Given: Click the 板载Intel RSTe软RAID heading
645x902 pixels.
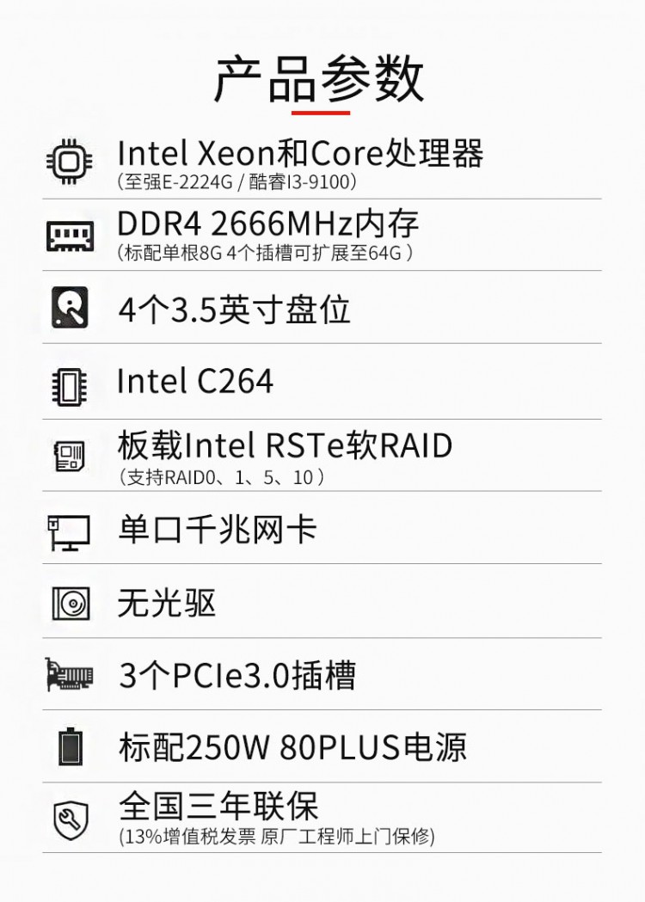Looking at the screenshot, I should pyautogui.click(x=285, y=446).
